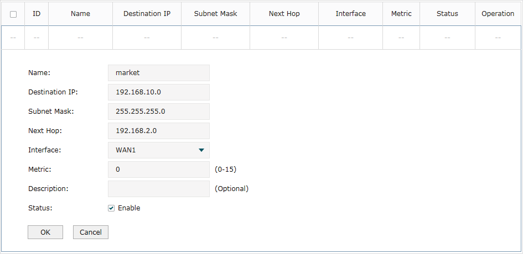The height and width of the screenshot is (254, 523).
Task: Click the OK button
Action: pos(45,232)
